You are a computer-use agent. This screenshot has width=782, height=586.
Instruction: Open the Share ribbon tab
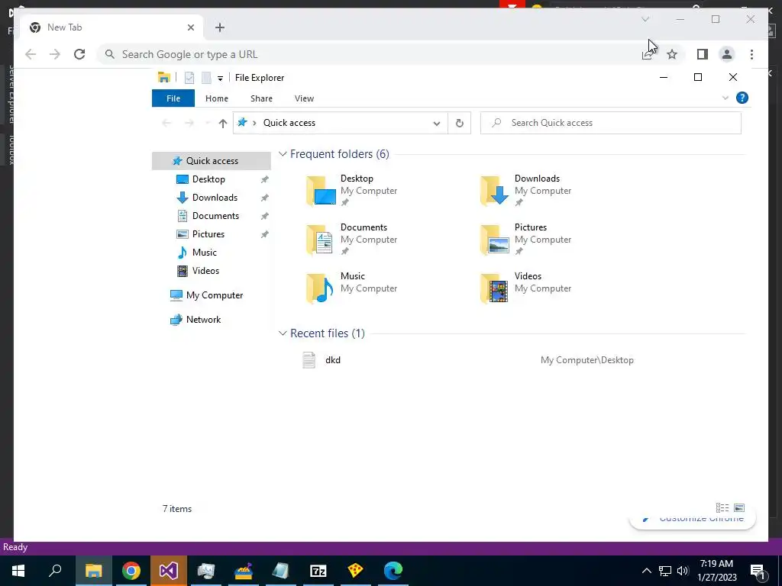pos(261,98)
